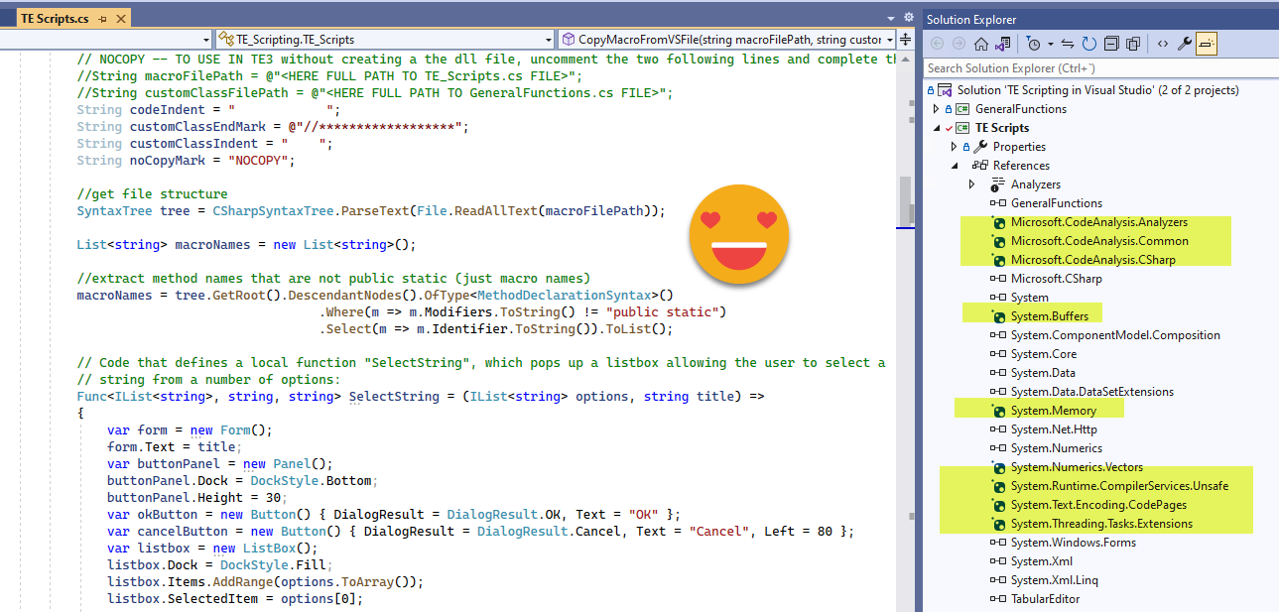Select the Microsoft.CodeAnalysis.CSharp reference

(x=1092, y=260)
